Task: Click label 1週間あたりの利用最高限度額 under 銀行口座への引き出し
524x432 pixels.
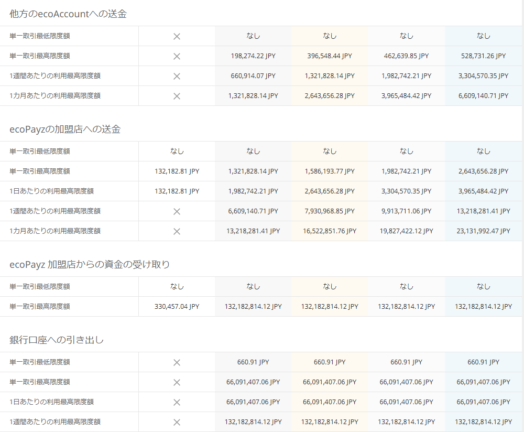Action: coord(55,422)
